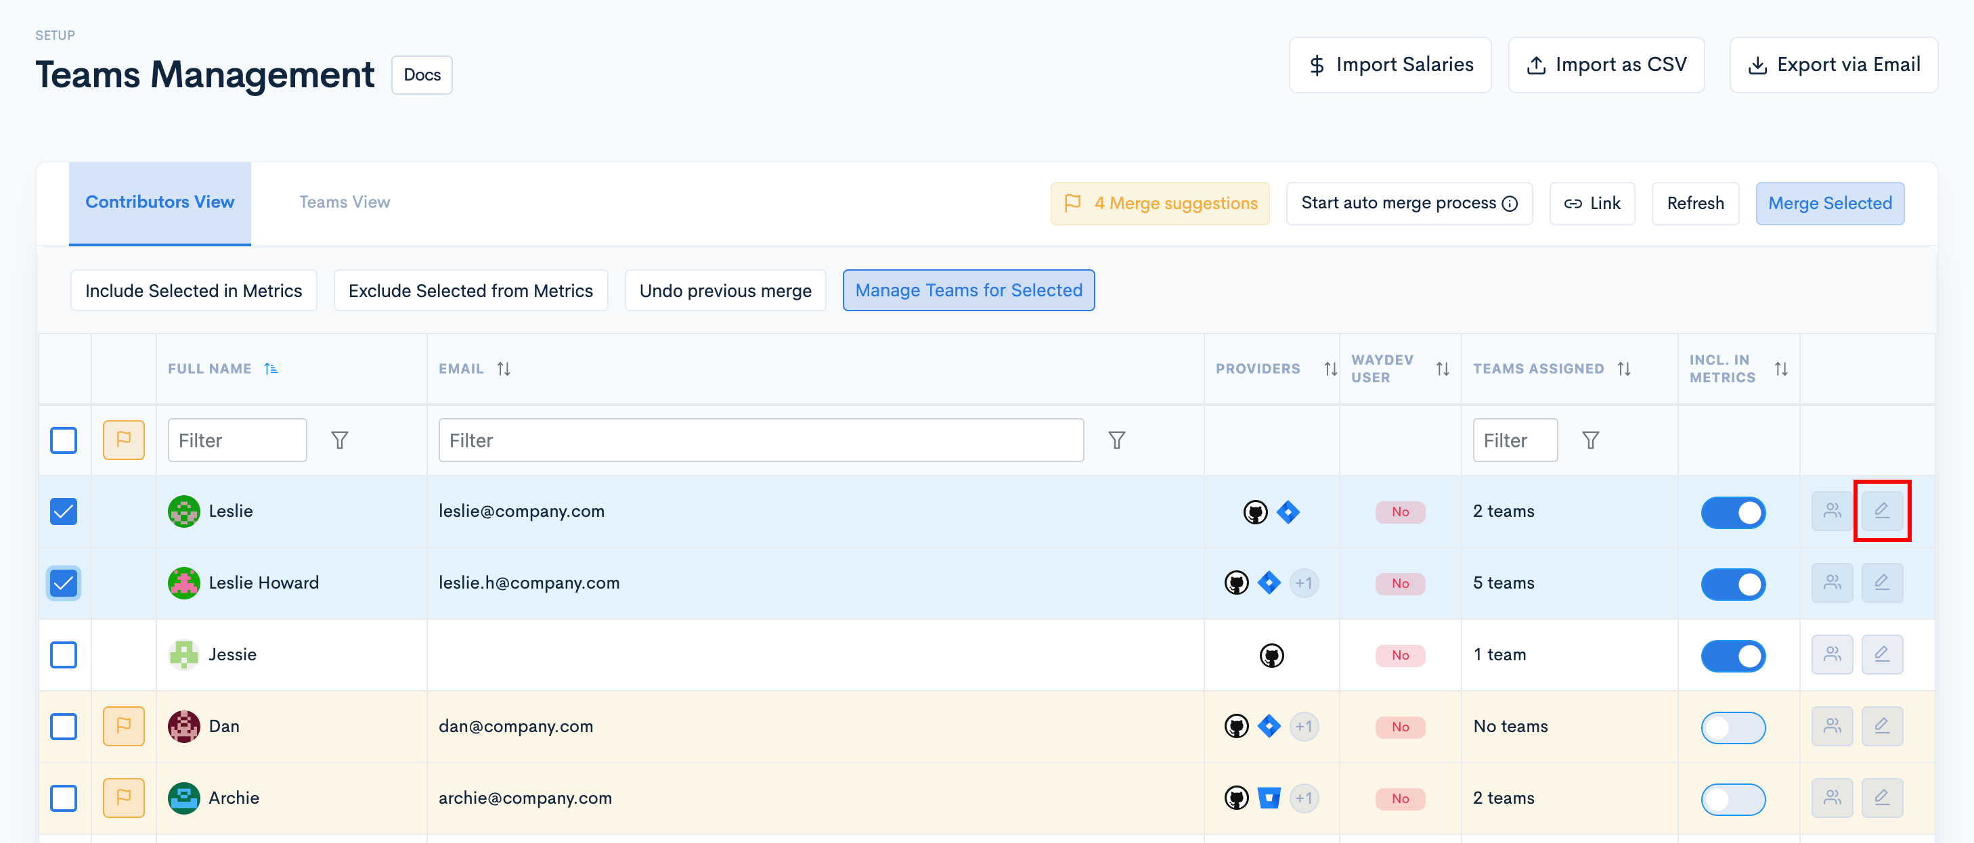Click the edit pencil icon in Archie's row
The image size is (1974, 843).
(1881, 798)
